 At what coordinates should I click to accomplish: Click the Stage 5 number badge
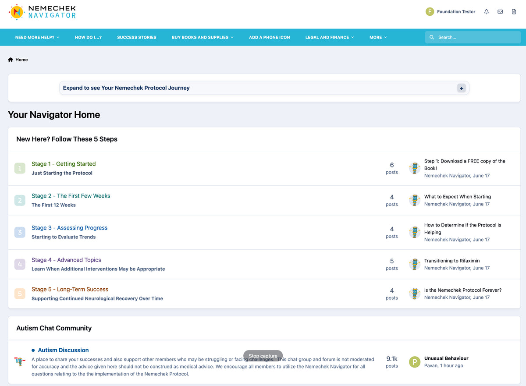click(20, 294)
